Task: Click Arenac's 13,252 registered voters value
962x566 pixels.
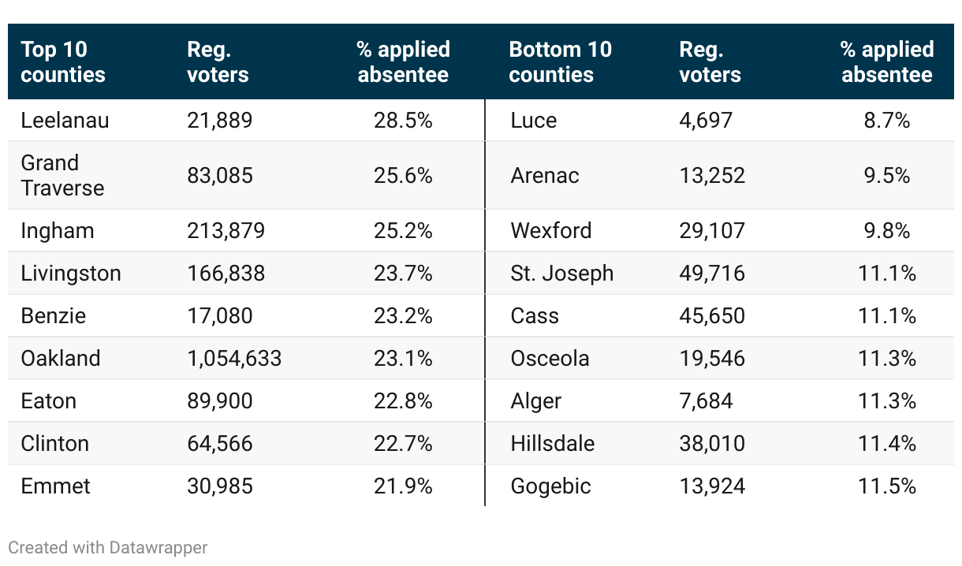Action: coord(711,176)
